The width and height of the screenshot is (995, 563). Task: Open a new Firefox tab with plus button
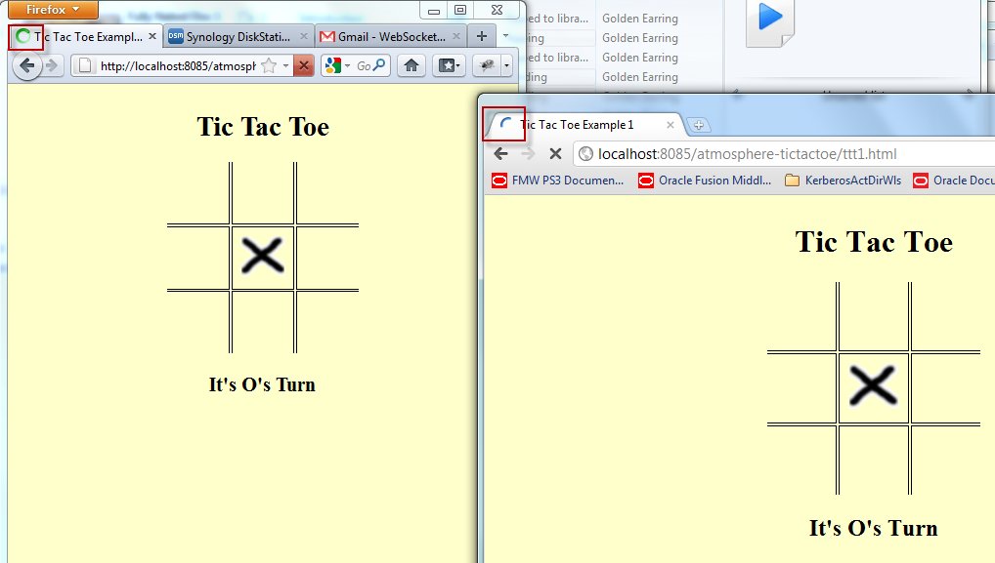[481, 36]
